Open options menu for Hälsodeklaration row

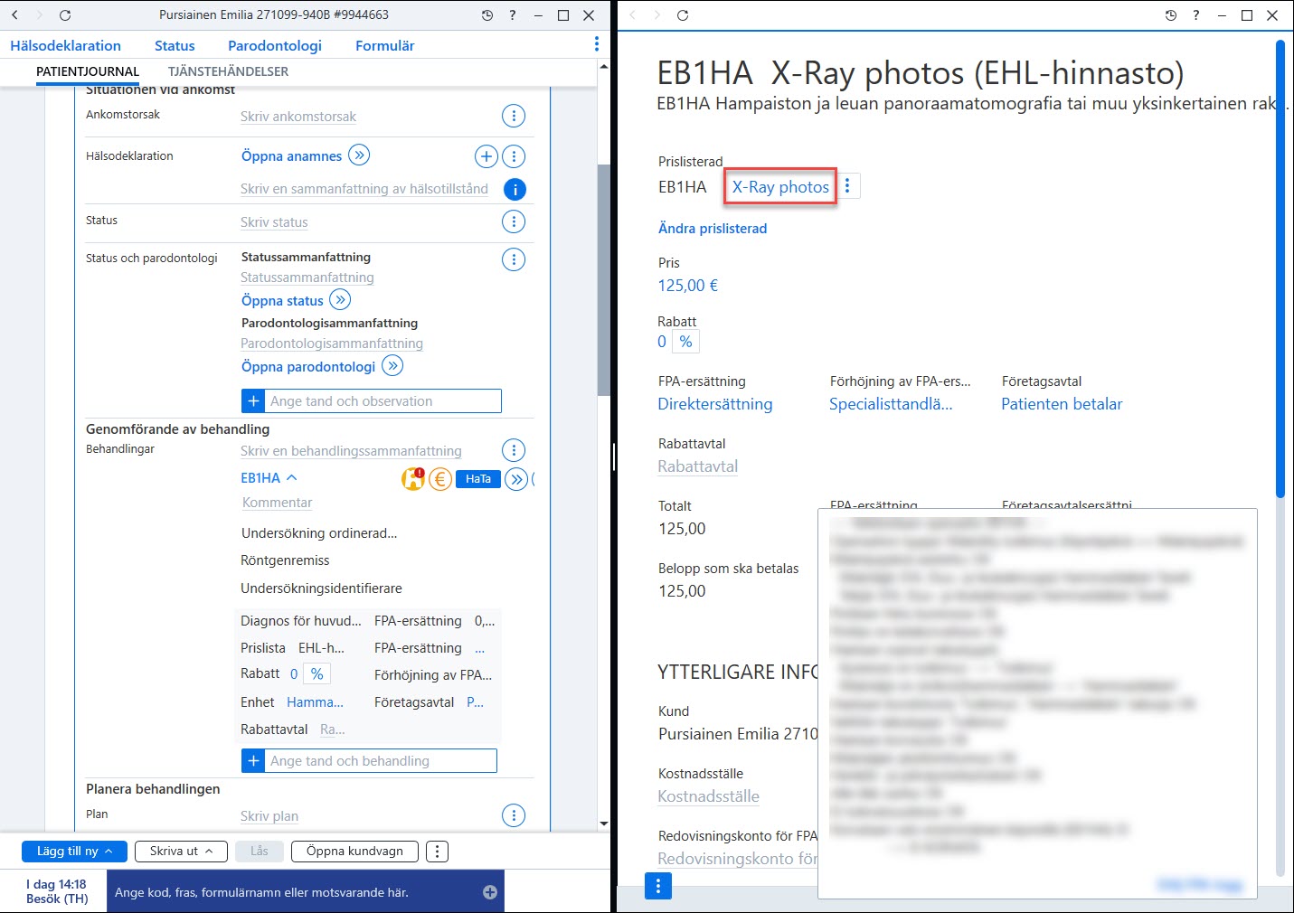pos(514,156)
